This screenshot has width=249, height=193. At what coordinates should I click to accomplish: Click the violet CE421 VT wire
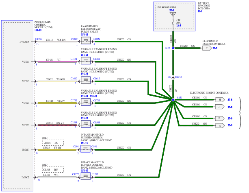(57, 62)
